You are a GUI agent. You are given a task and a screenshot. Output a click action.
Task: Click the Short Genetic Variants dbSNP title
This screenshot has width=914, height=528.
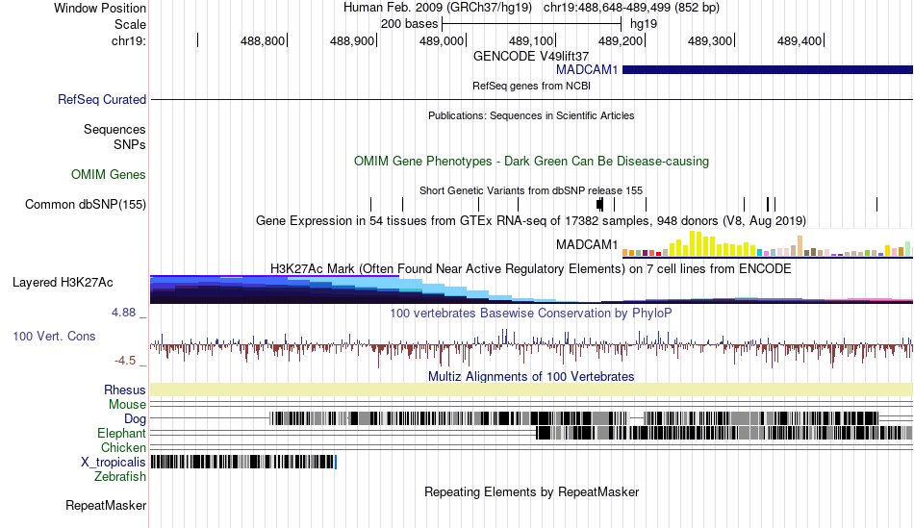pos(531,190)
